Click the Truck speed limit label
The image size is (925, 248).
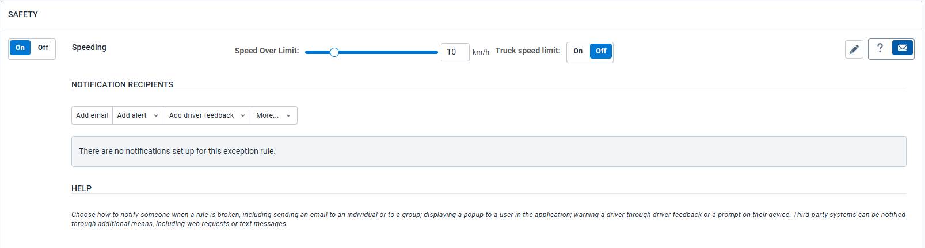pos(527,51)
